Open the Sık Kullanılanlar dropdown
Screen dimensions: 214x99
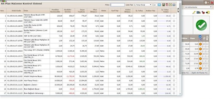198,7
